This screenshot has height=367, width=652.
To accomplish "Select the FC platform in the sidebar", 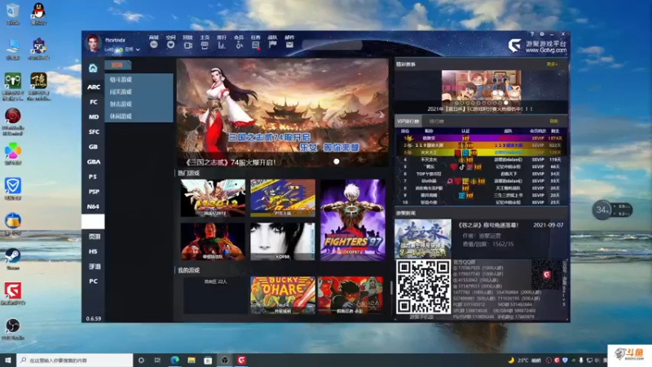I will pyautogui.click(x=94, y=102).
